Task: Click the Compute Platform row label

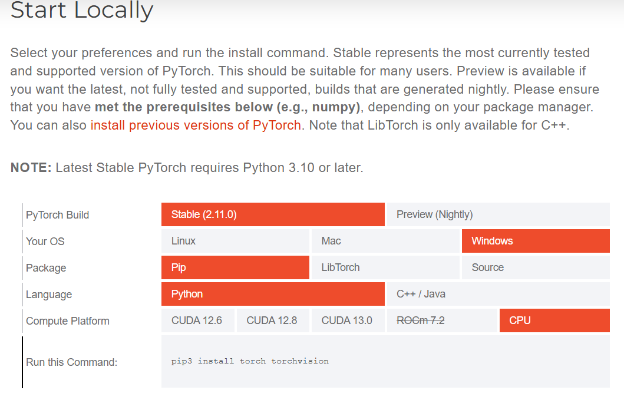Action: 68,321
